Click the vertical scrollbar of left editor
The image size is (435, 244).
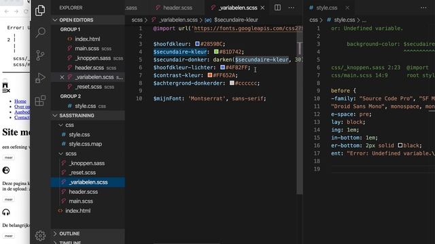[300, 110]
